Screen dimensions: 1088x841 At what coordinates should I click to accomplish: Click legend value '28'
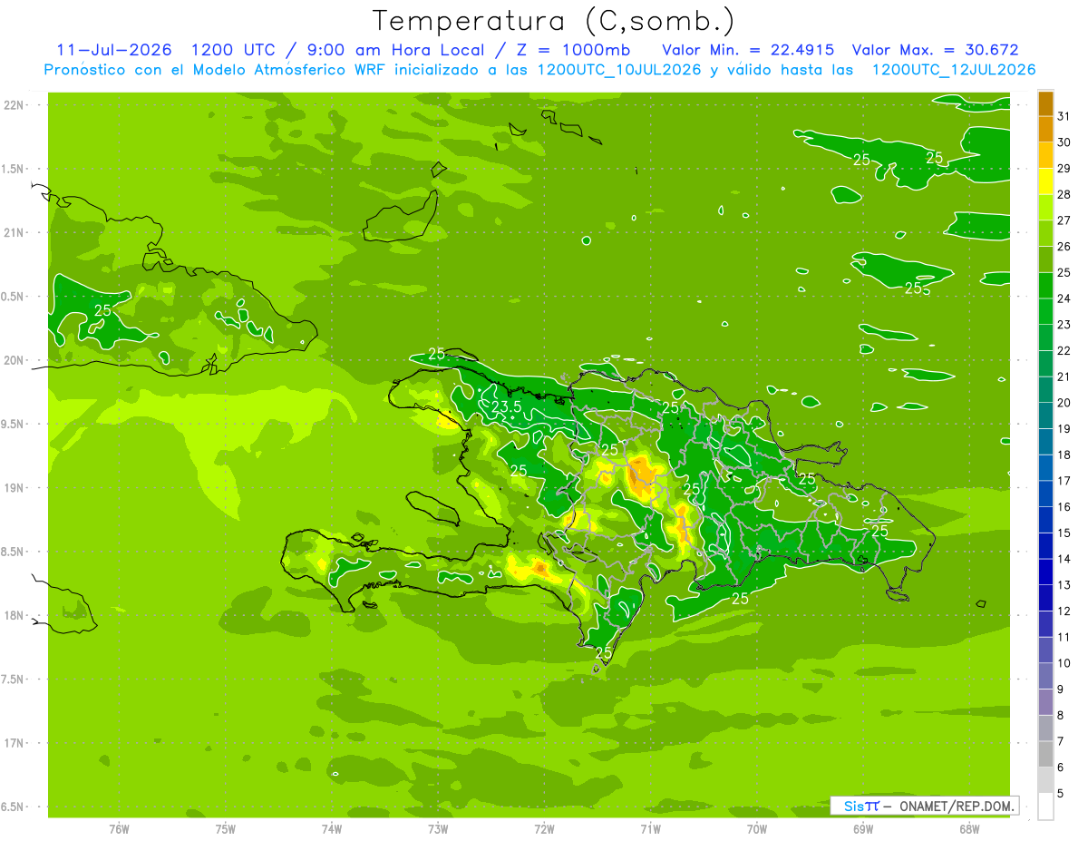tap(1064, 194)
